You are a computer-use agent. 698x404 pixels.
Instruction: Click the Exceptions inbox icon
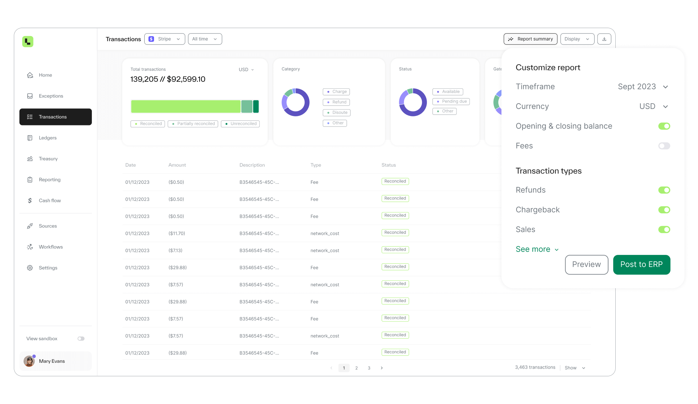[x=30, y=96]
